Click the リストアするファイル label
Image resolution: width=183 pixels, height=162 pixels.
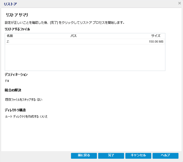coord(17,29)
